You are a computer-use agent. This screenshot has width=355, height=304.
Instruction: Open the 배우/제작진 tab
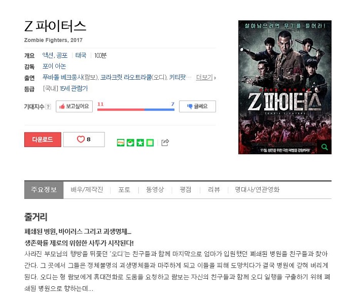click(x=87, y=189)
